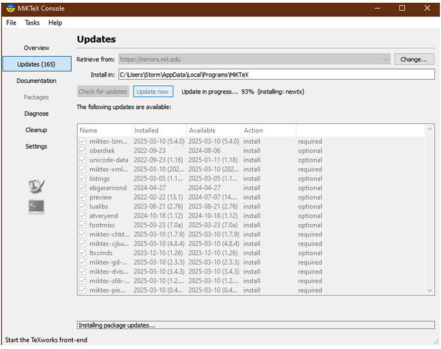Sort the list by Name column header

coord(105,131)
